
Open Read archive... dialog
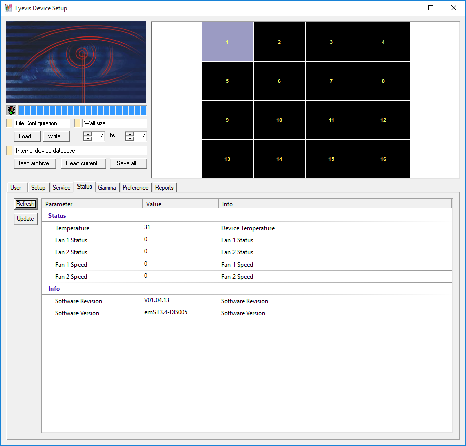tap(35, 163)
